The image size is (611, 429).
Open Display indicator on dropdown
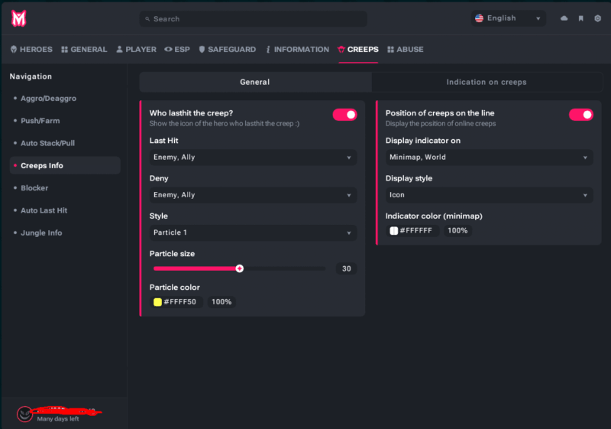489,158
